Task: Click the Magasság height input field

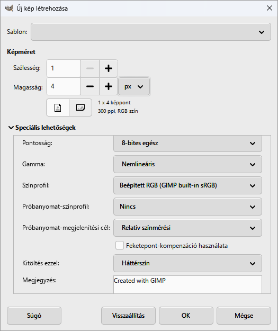Action: pyautogui.click(x=64, y=86)
